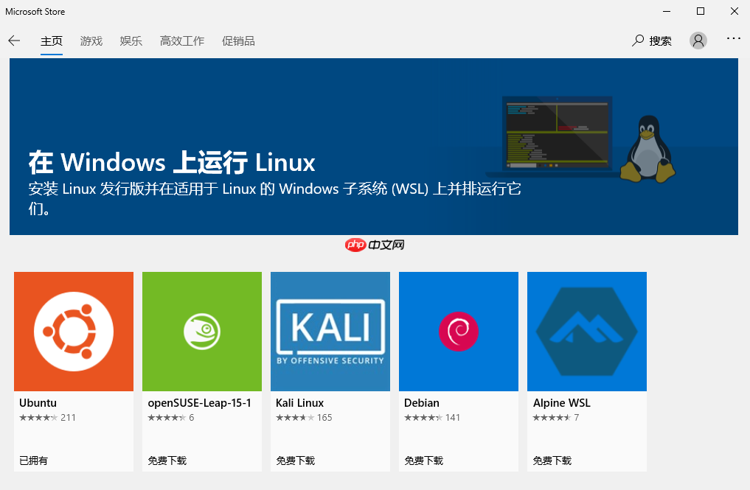Click the 主页 tab
The height and width of the screenshot is (490, 750).
(x=52, y=41)
